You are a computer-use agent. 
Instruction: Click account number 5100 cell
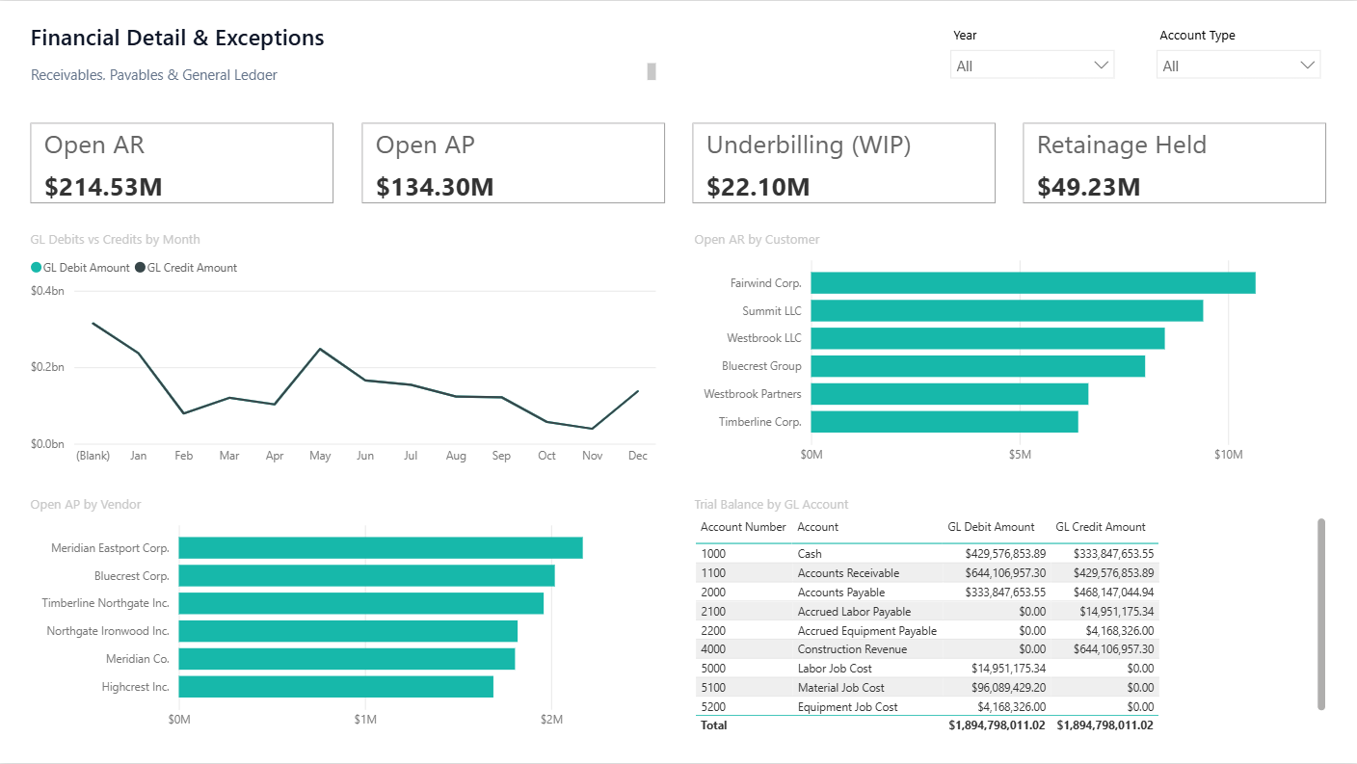[x=713, y=688]
